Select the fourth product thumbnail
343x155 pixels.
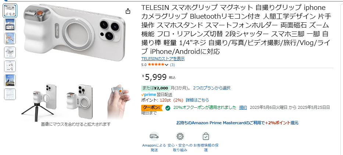10,52
